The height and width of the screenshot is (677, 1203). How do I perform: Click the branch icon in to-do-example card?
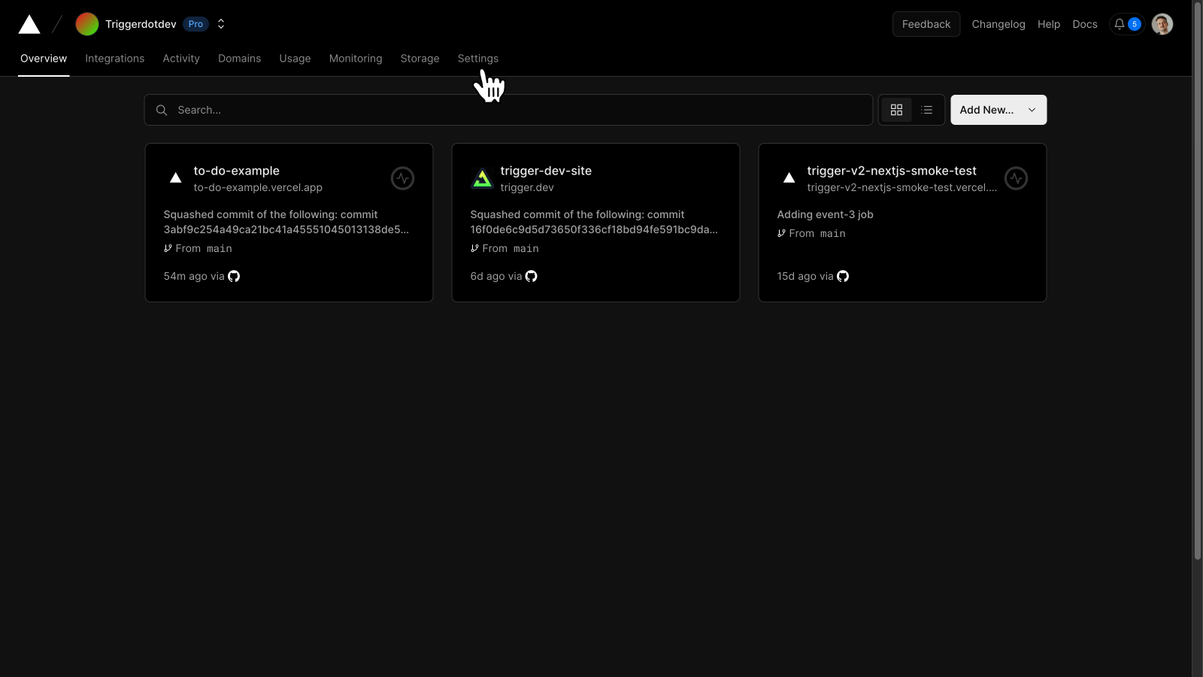point(168,248)
